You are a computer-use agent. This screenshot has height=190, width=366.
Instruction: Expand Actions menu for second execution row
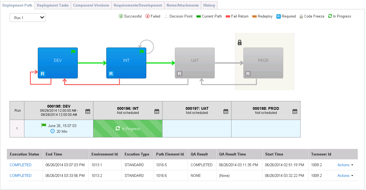click(345, 175)
